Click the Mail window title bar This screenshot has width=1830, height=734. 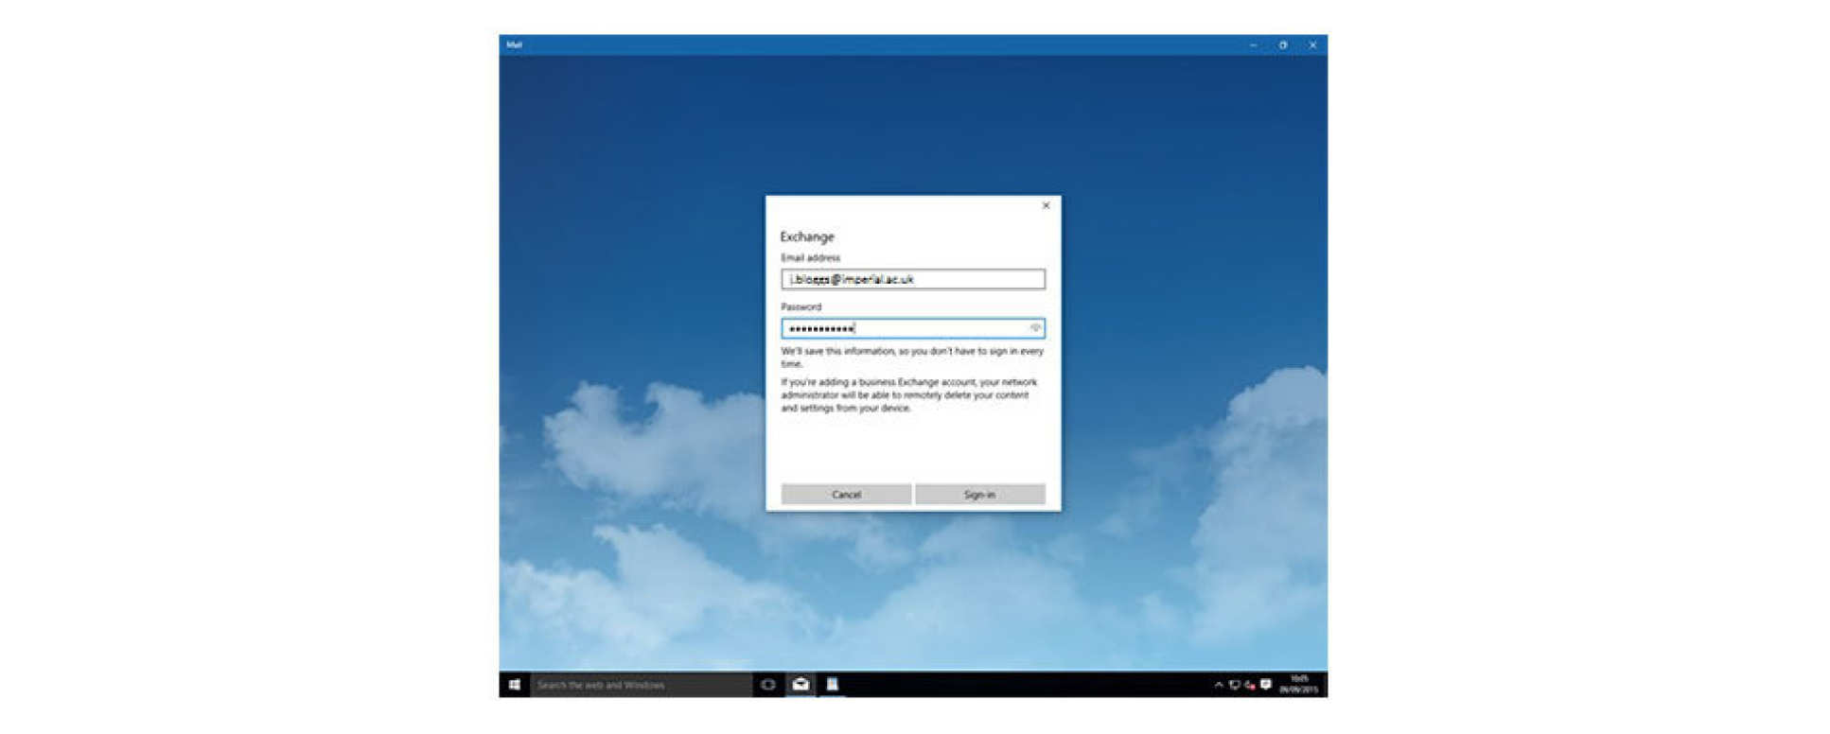point(852,44)
